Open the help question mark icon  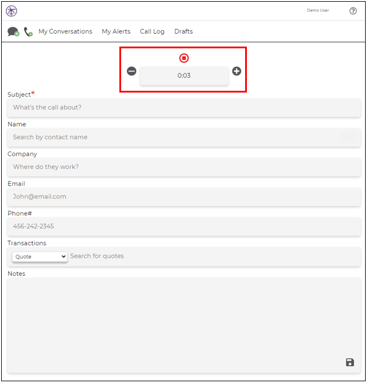click(353, 10)
